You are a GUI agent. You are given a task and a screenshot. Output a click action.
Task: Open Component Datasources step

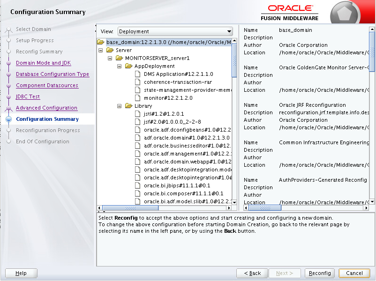pyautogui.click(x=47, y=85)
